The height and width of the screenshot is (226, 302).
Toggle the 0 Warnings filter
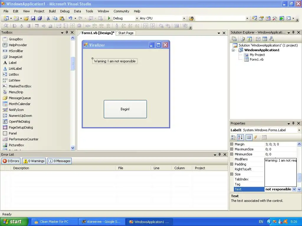(34, 161)
